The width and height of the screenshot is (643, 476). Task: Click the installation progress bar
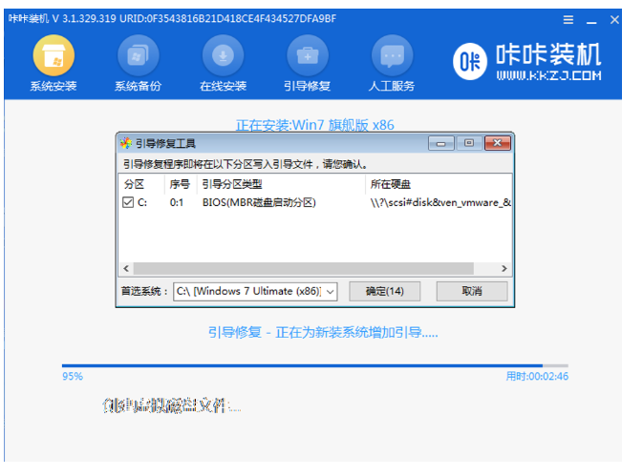[x=315, y=365]
